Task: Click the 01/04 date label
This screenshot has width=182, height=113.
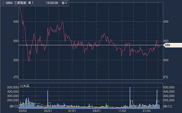Action: (x=147, y=111)
